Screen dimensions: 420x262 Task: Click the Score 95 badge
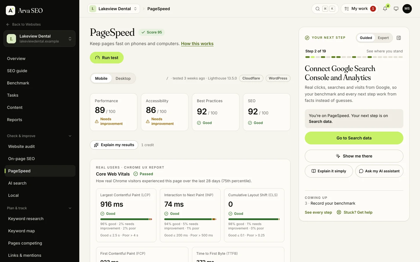152,32
